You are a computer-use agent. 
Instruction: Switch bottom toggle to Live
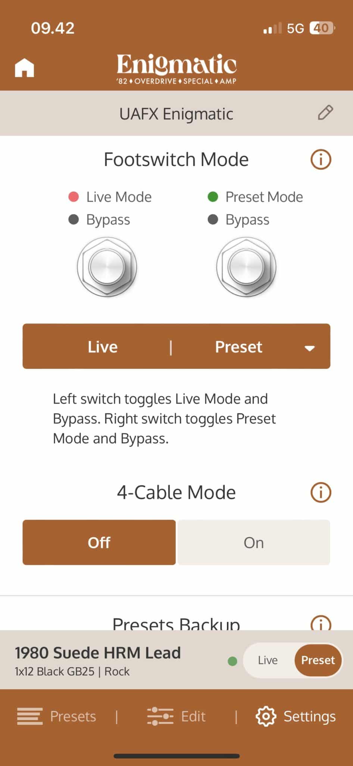pos(268,660)
